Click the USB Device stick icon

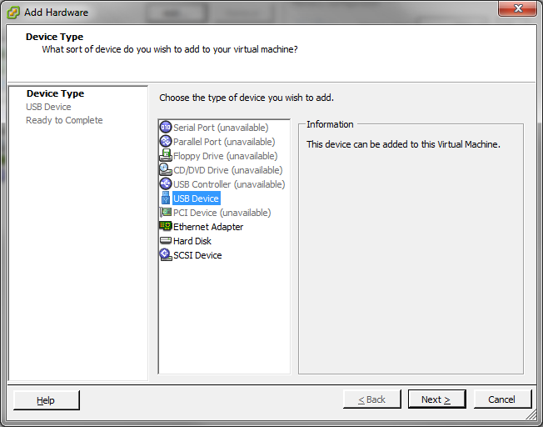pyautogui.click(x=166, y=198)
